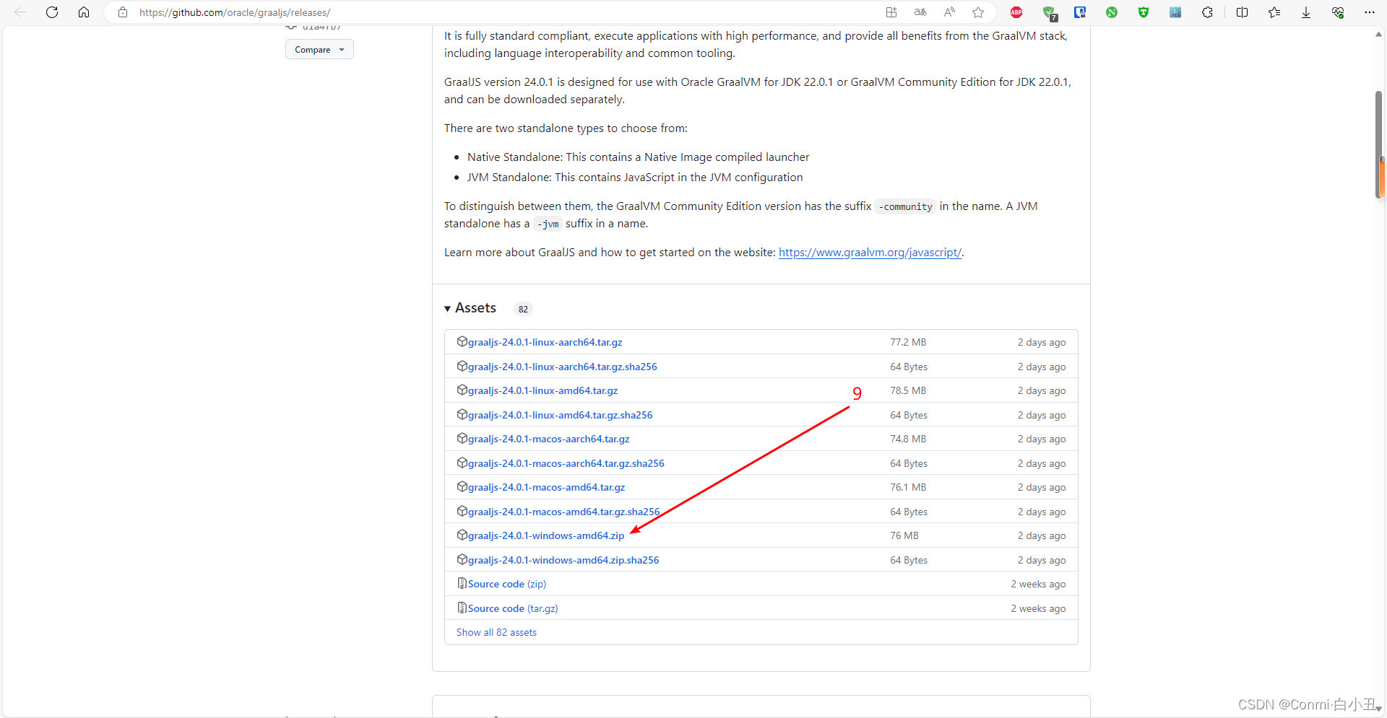Download graaljs-24.0.1-macos-amd64.tar.gz.sha256
1387x718 pixels.
563,512
